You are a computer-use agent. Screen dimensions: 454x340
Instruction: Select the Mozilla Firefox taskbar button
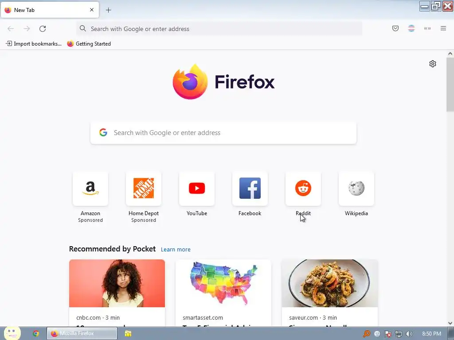pyautogui.click(x=82, y=334)
